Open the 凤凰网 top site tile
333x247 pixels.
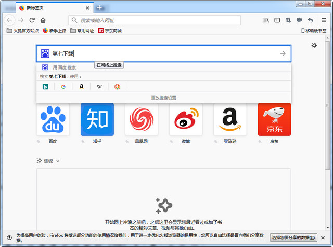[x=142, y=119]
